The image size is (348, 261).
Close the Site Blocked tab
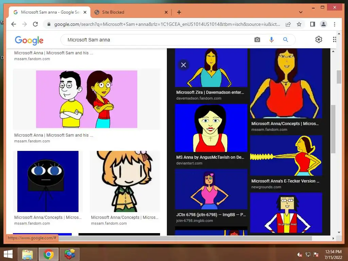click(166, 12)
